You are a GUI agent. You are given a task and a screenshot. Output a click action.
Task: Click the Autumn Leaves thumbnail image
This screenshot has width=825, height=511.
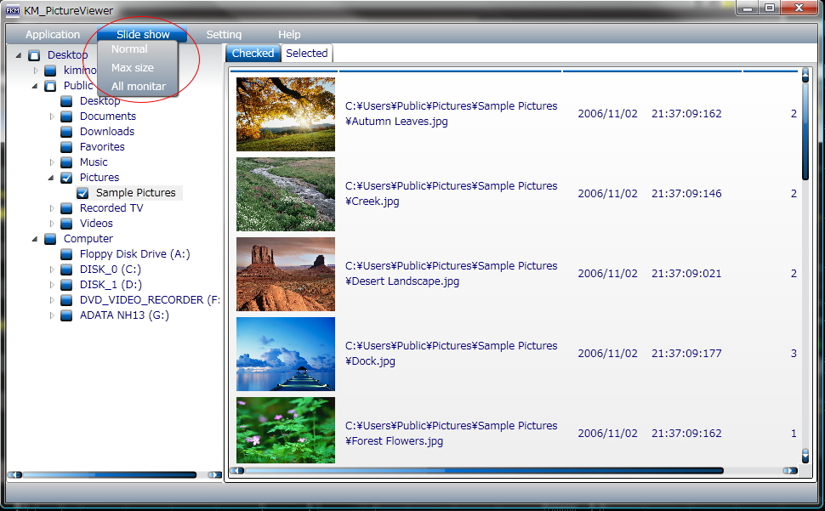point(286,114)
